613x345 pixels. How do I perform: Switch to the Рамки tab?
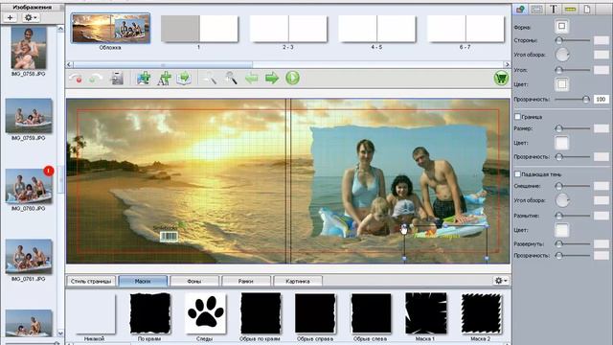246,281
